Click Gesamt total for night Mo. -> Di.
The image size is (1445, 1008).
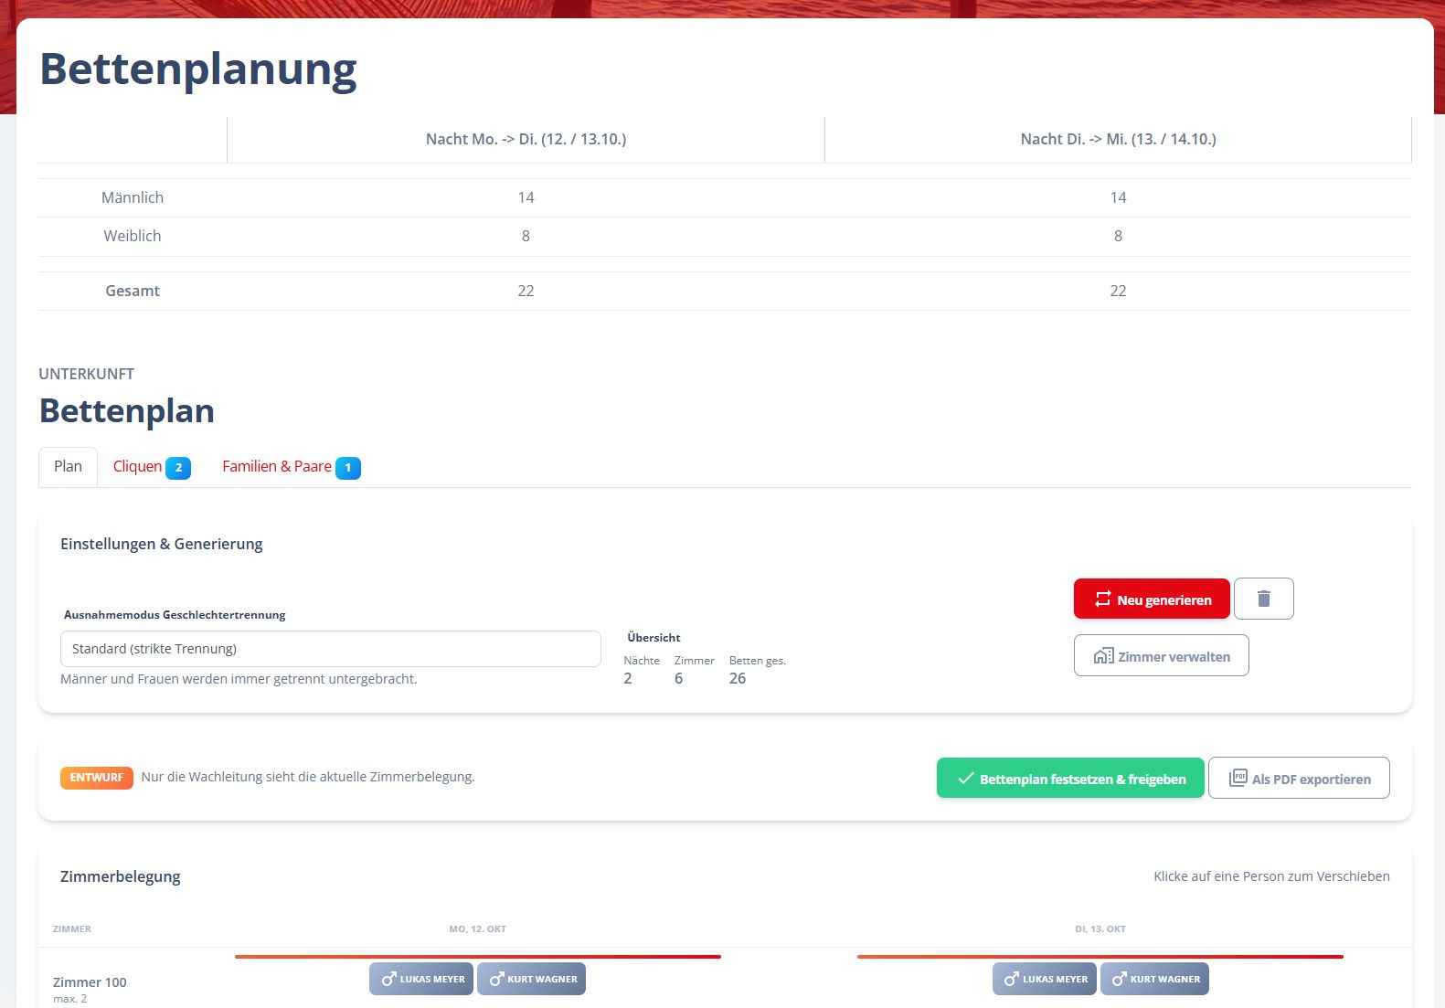pyautogui.click(x=526, y=291)
